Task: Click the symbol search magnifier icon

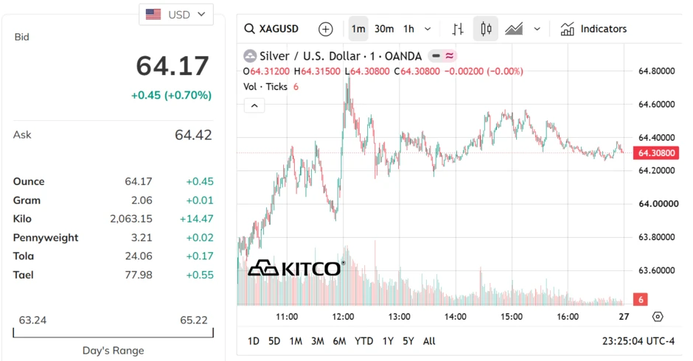Action: coord(249,29)
